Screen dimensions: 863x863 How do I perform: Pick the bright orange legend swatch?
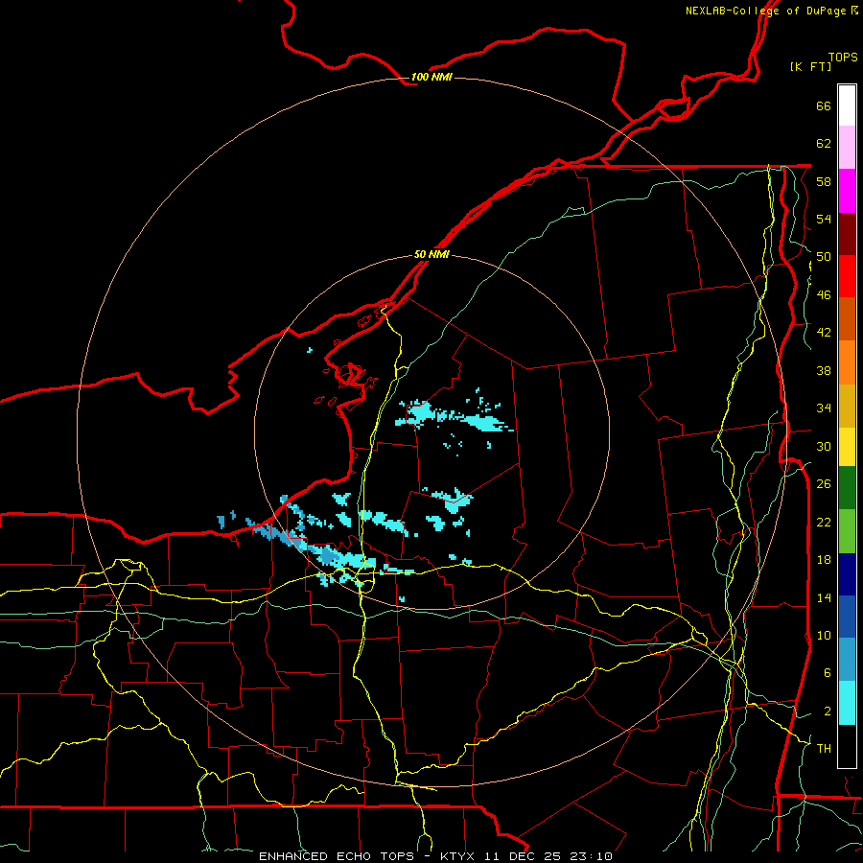coord(847,362)
